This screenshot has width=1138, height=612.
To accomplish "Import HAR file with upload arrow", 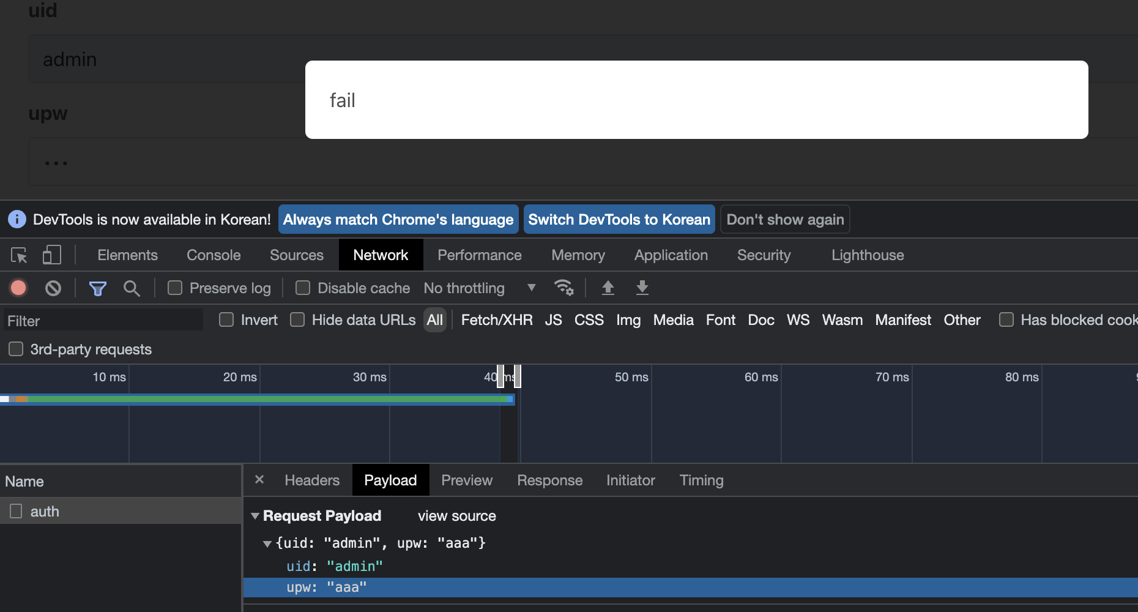I will 608,288.
